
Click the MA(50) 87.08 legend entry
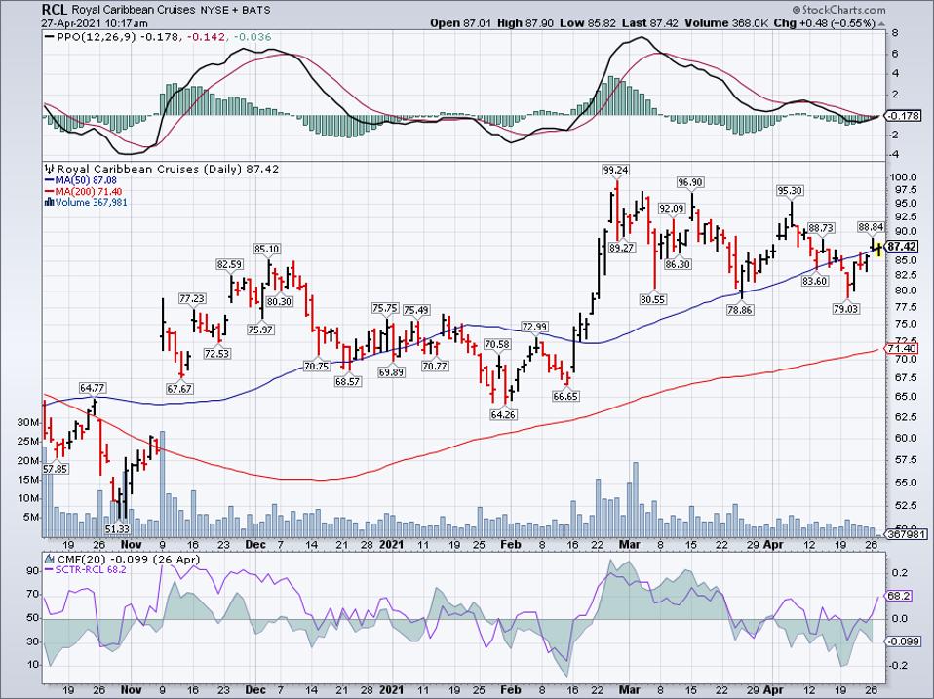pos(85,180)
